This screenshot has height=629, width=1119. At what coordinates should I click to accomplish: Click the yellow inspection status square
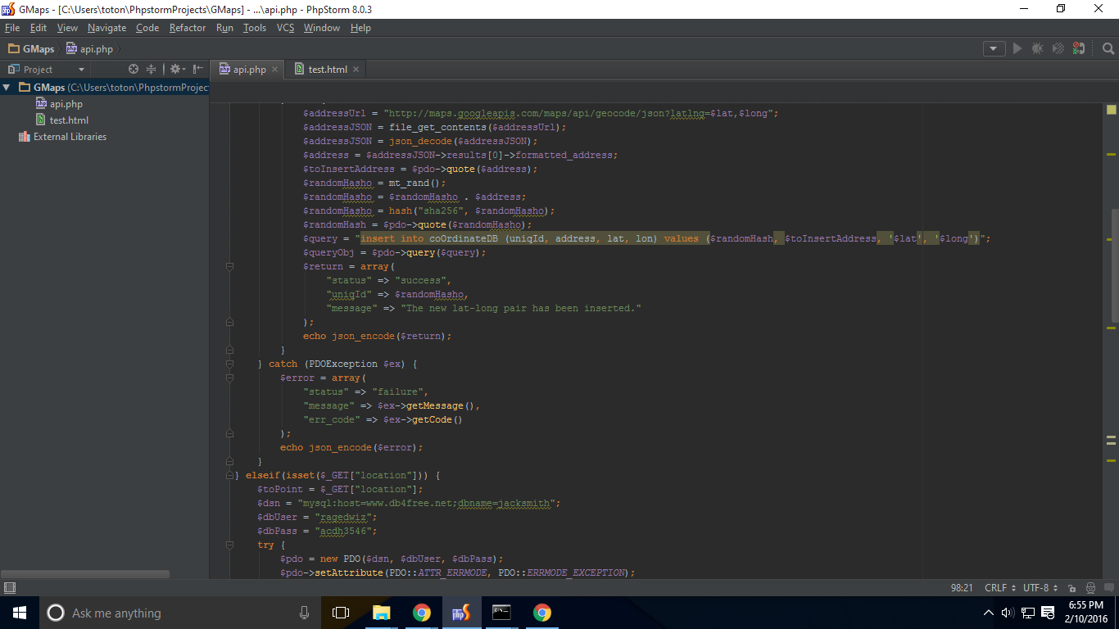(1111, 110)
